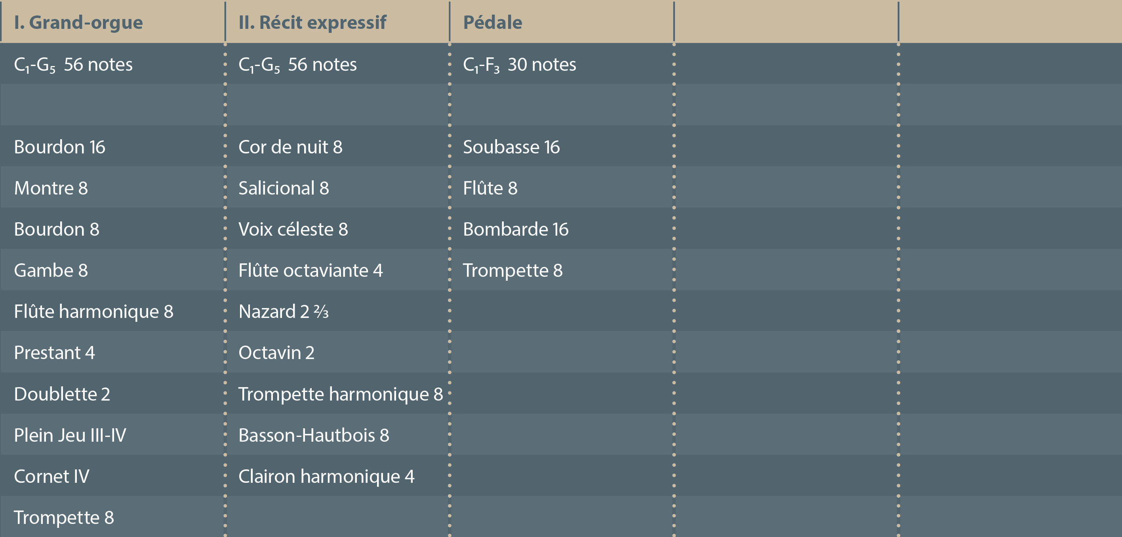Image resolution: width=1122 pixels, height=537 pixels.
Task: Select Cor de nuit 8
Action: coord(291,147)
